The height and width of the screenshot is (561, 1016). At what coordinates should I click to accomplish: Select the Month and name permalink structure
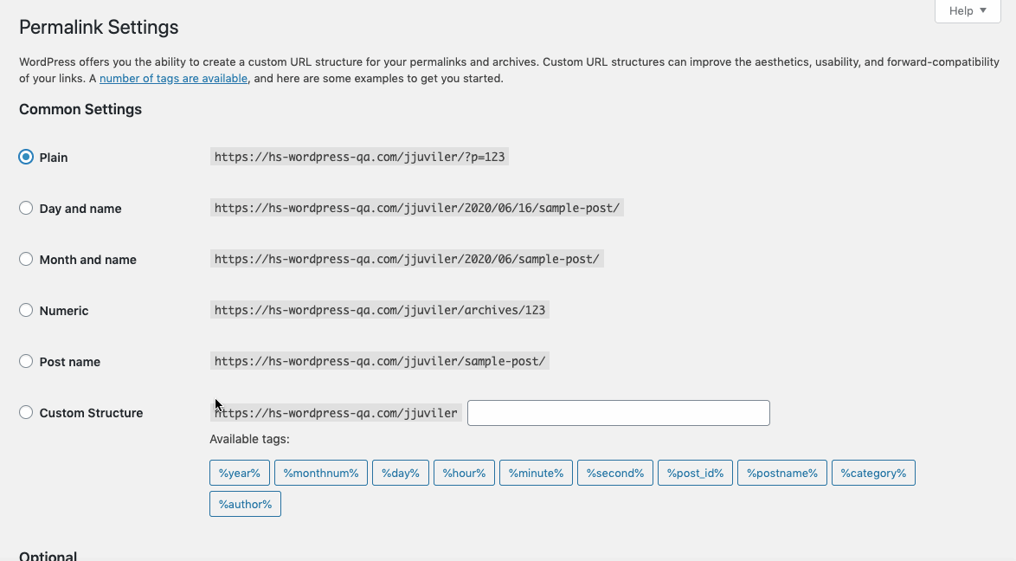pyautogui.click(x=26, y=259)
